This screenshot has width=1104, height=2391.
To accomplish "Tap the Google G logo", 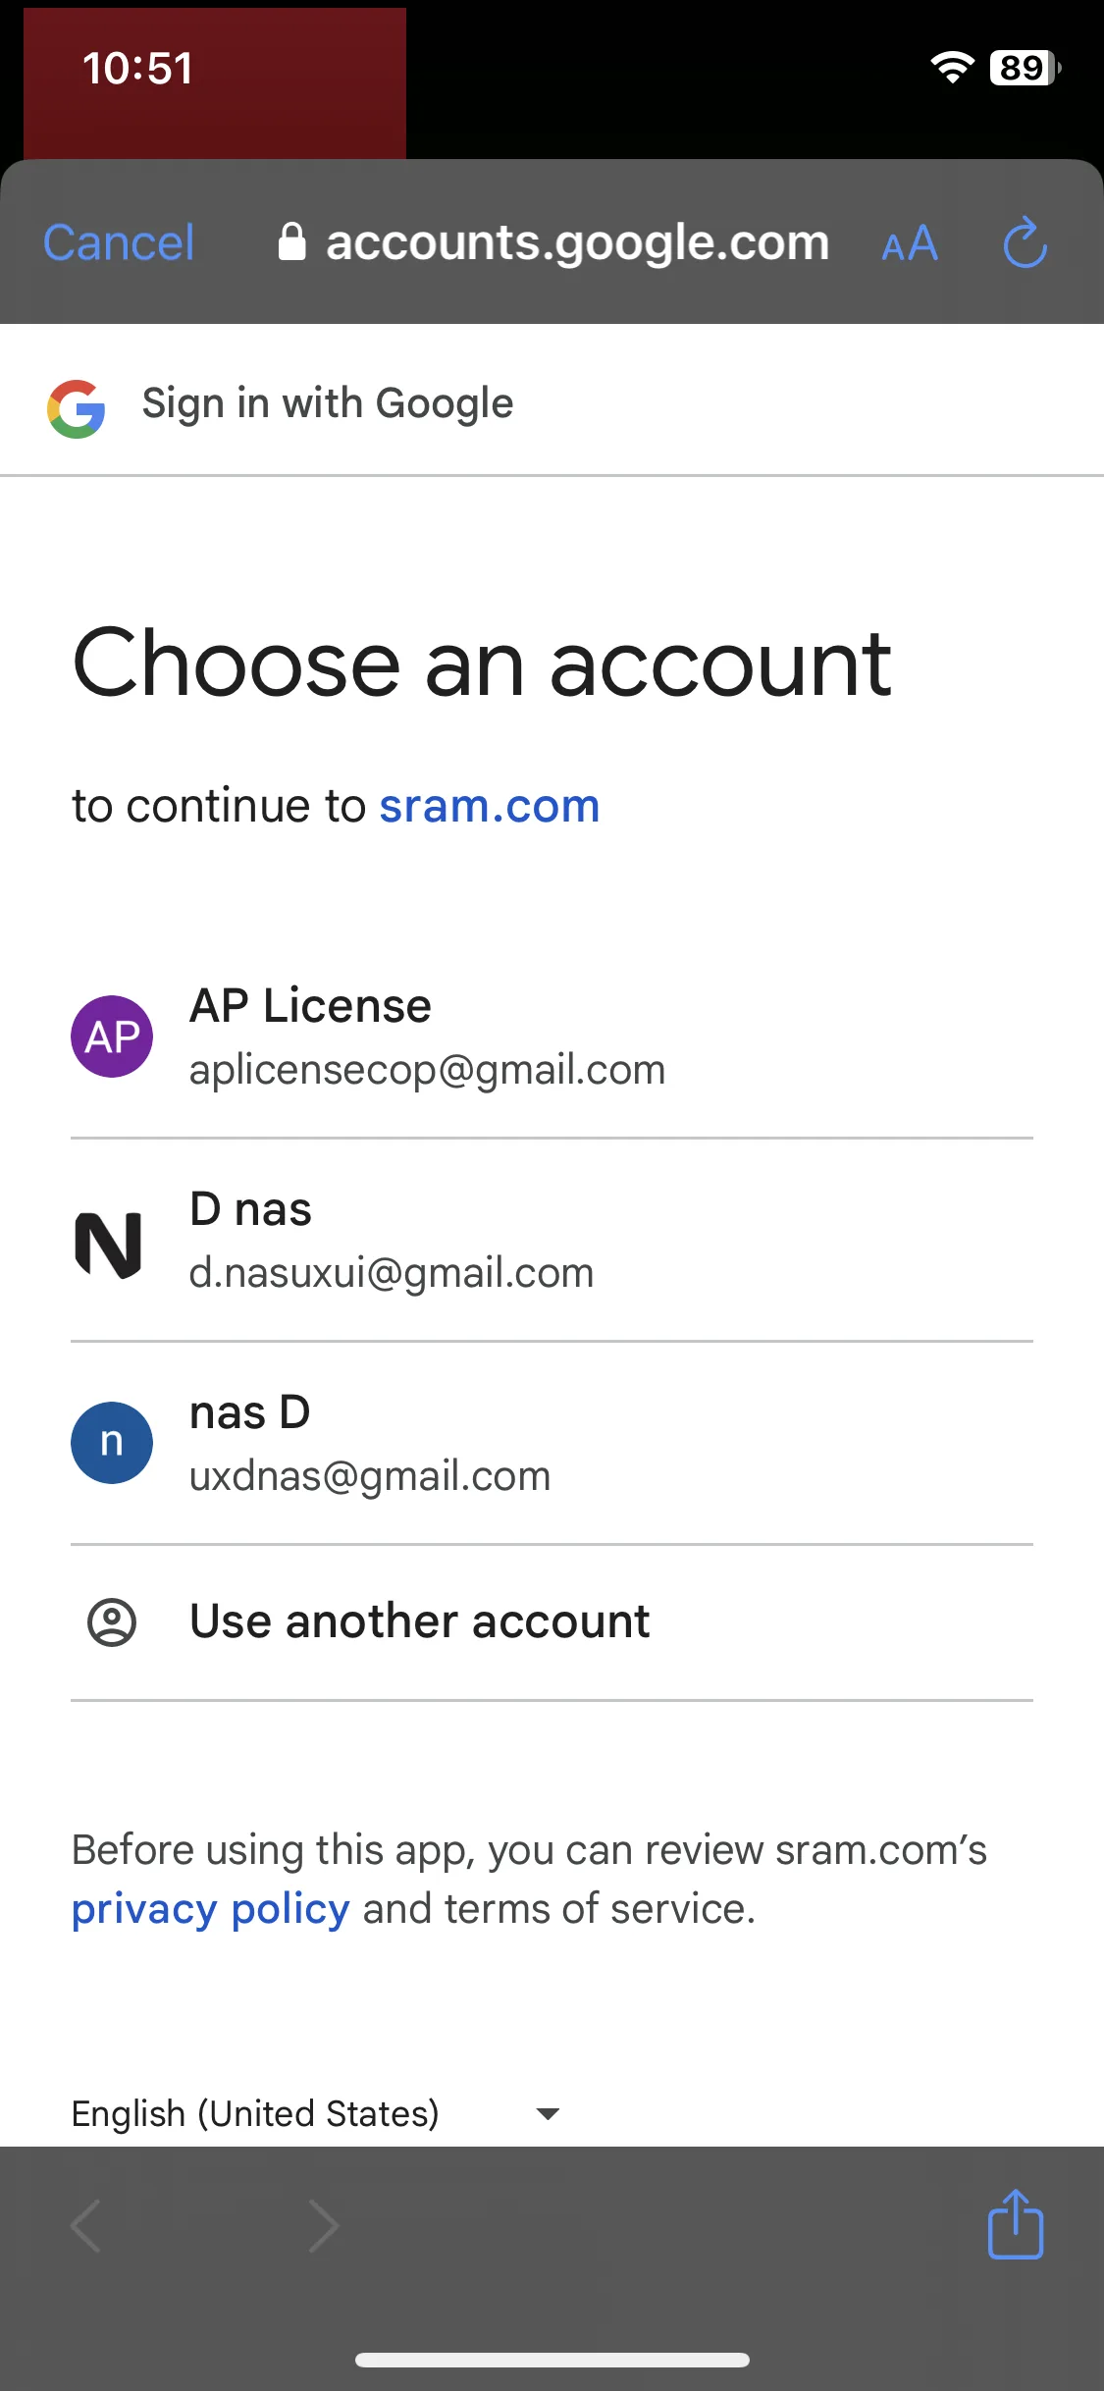I will pos(77,408).
